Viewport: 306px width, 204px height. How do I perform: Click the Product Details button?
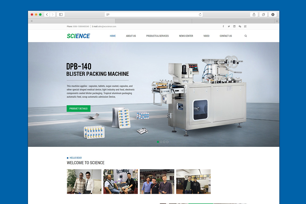coord(78,109)
